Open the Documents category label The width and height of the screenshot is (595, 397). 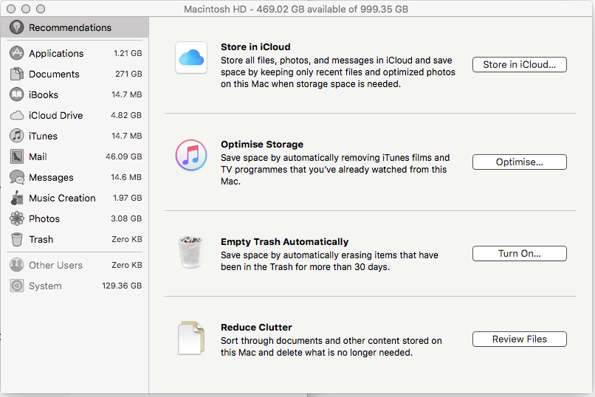(x=54, y=74)
